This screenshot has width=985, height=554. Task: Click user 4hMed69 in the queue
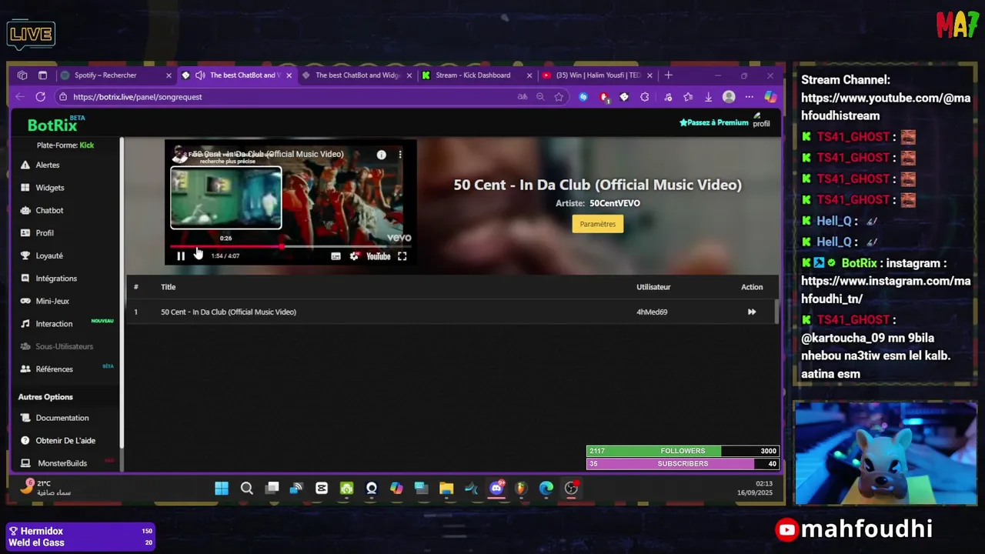click(652, 312)
